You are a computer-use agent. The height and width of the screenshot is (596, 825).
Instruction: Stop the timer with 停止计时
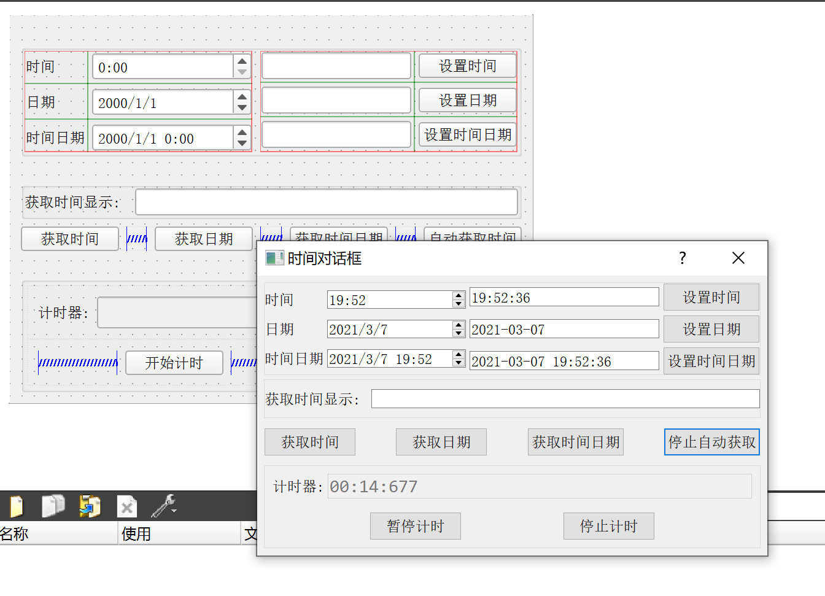609,526
